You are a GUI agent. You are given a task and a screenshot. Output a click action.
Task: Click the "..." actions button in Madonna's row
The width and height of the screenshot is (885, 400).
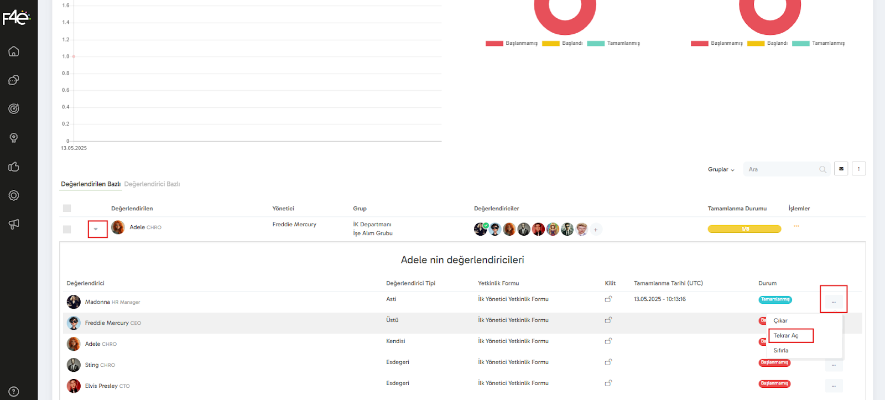coord(834,302)
